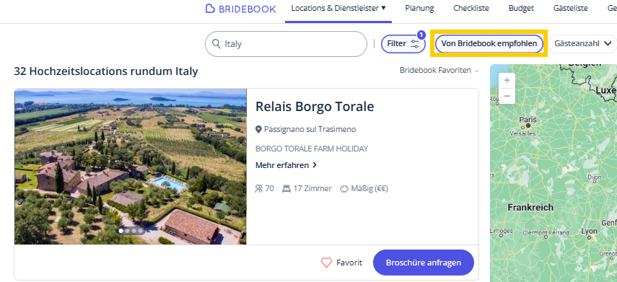Image resolution: width=617 pixels, height=282 pixels.
Task: Go to the Checkliste tab
Action: click(471, 8)
